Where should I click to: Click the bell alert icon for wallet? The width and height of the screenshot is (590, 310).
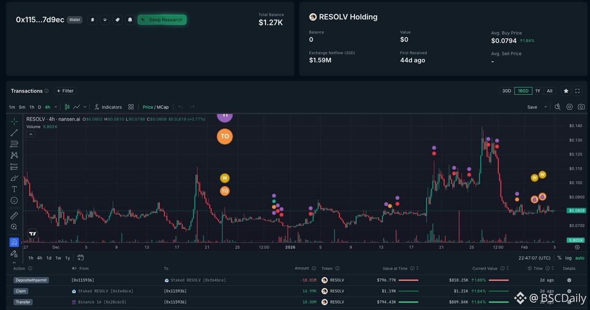click(130, 20)
